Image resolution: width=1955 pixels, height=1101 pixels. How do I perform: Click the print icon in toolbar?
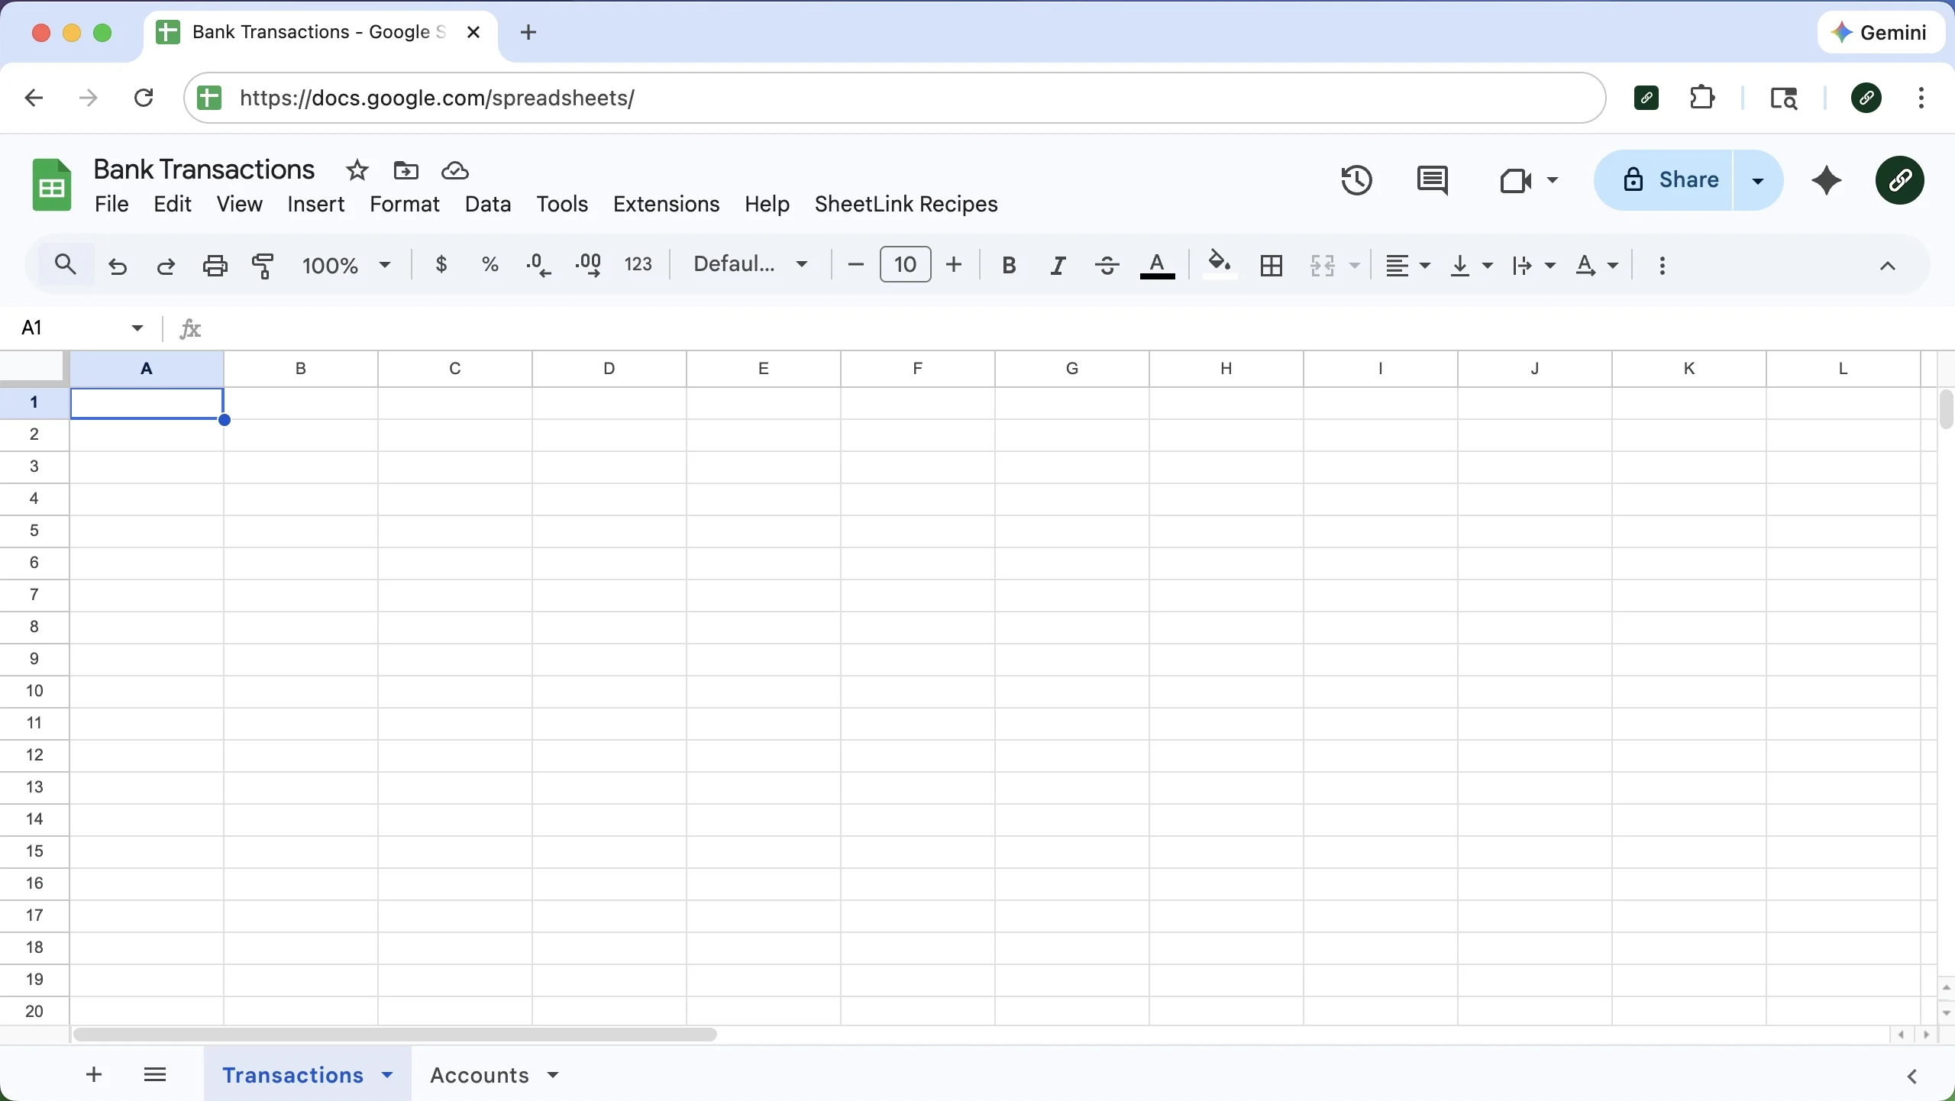[x=215, y=266]
